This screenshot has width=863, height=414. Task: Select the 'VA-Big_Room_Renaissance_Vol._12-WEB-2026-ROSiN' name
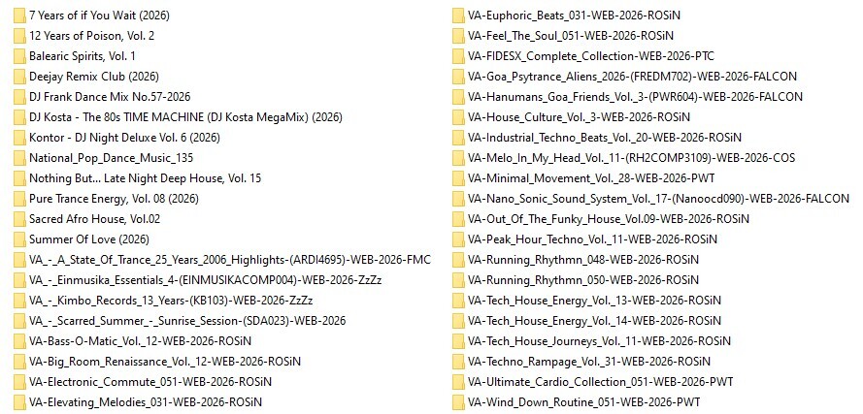[165, 362]
